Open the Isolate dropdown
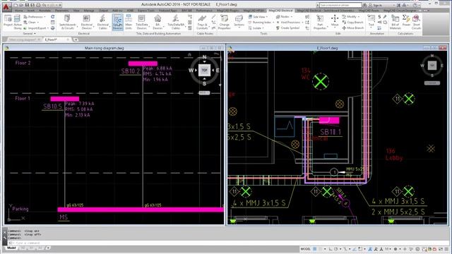 [256, 28]
